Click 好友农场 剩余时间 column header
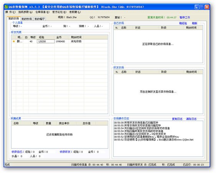216x173 pixels. pyautogui.click(x=191, y=72)
